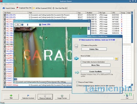The height and width of the screenshot is (104, 137).
Task: Click the folder icon on All Files Scanned tab
Action: coord(34,8)
